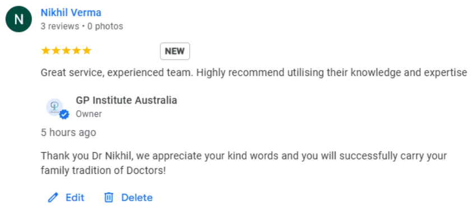
Task: Select the fourth yellow rating star
Action: click(77, 50)
